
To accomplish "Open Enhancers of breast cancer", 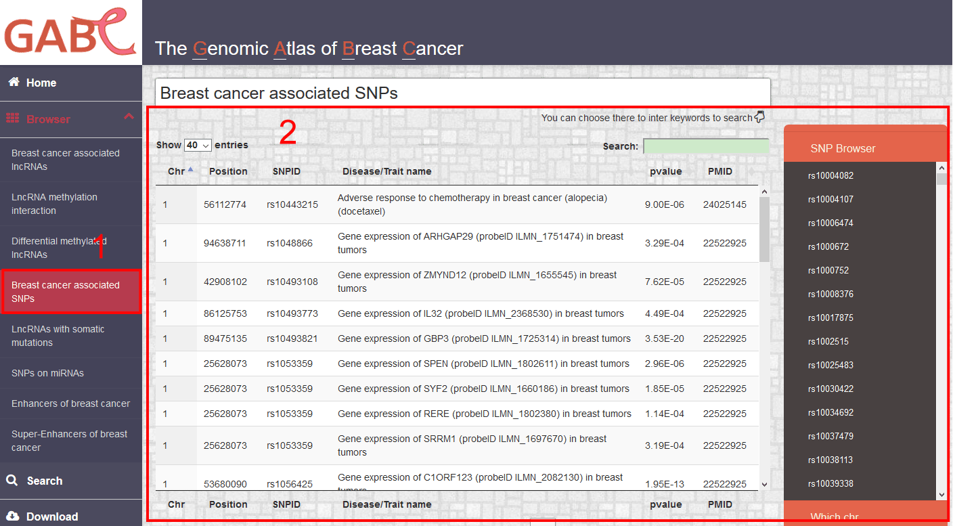I will point(71,403).
